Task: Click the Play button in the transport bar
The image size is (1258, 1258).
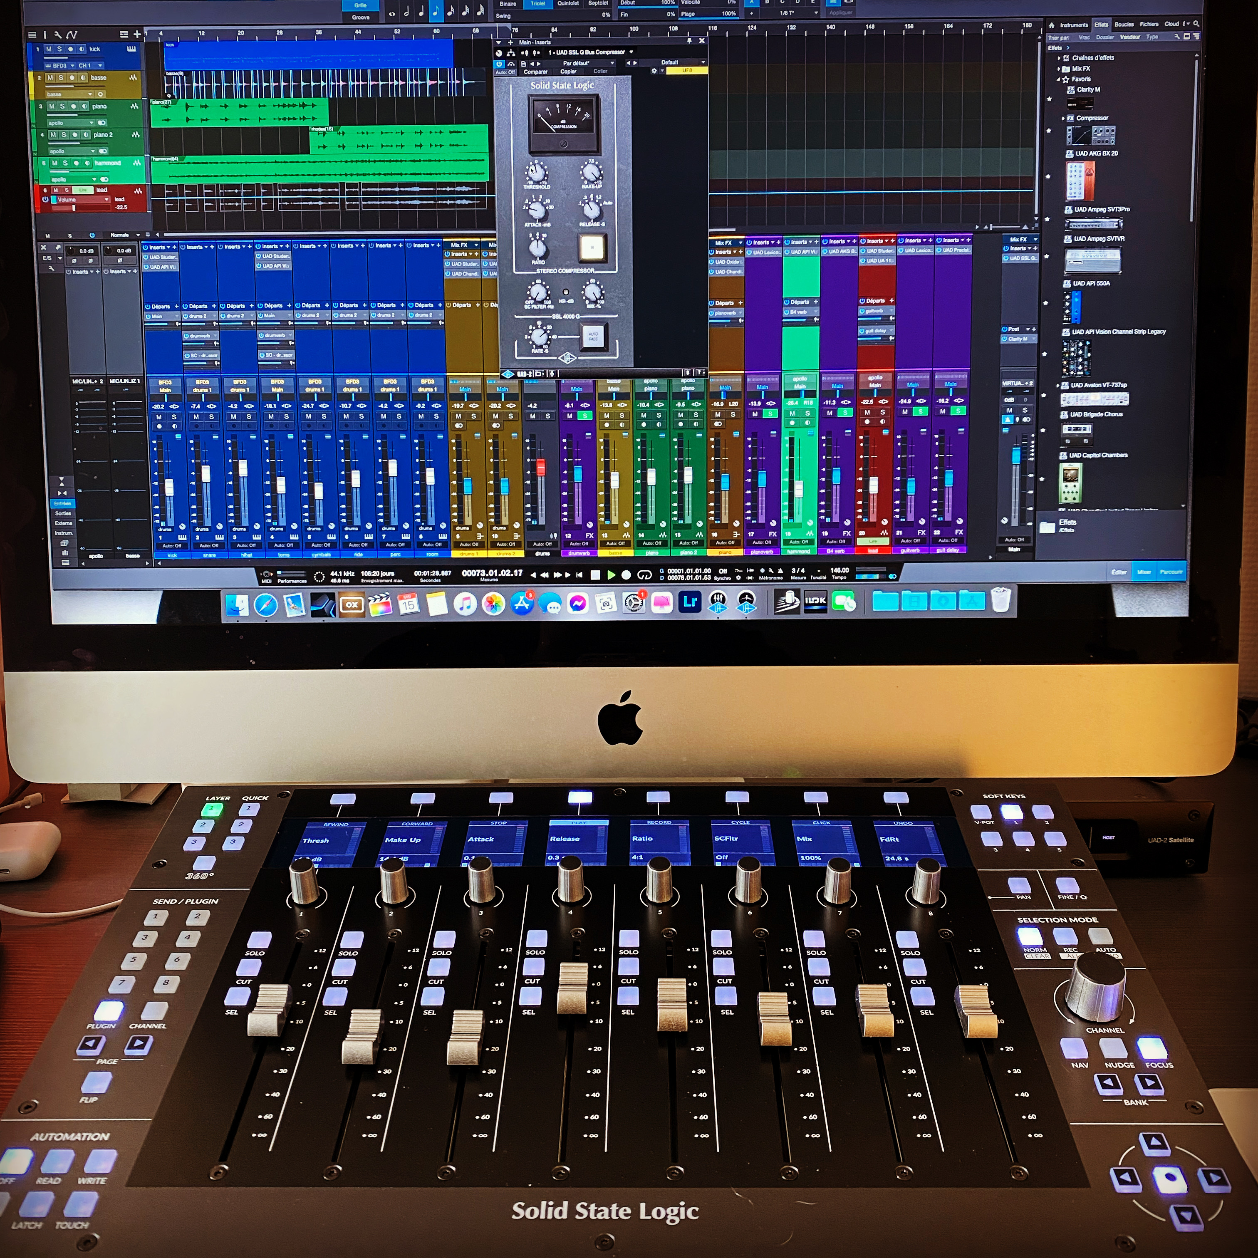Action: pyautogui.click(x=611, y=575)
